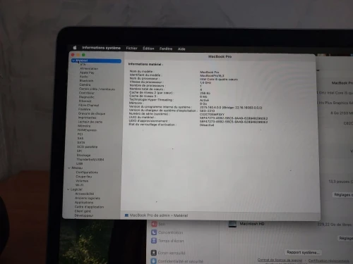Select Cadre d'application under Logiciel
This screenshot has height=264, width=353.
(89, 207)
